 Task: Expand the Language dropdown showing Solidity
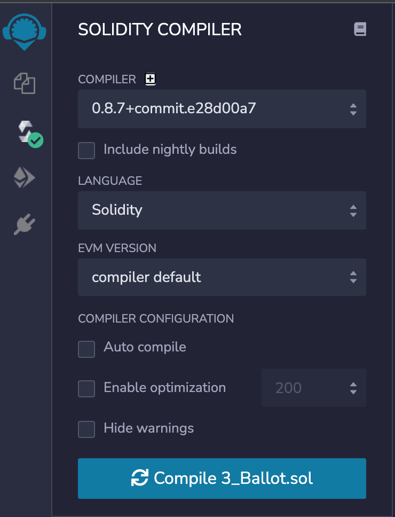point(222,210)
